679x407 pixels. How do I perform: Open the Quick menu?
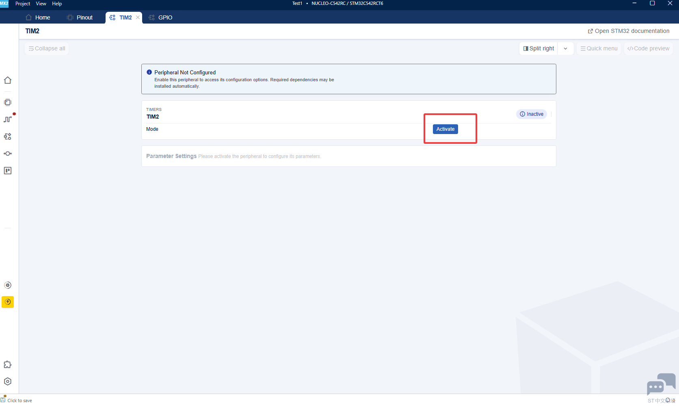[x=599, y=48]
